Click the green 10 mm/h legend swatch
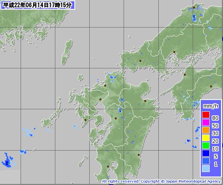Screen dimensions: 223x185 click(206, 145)
